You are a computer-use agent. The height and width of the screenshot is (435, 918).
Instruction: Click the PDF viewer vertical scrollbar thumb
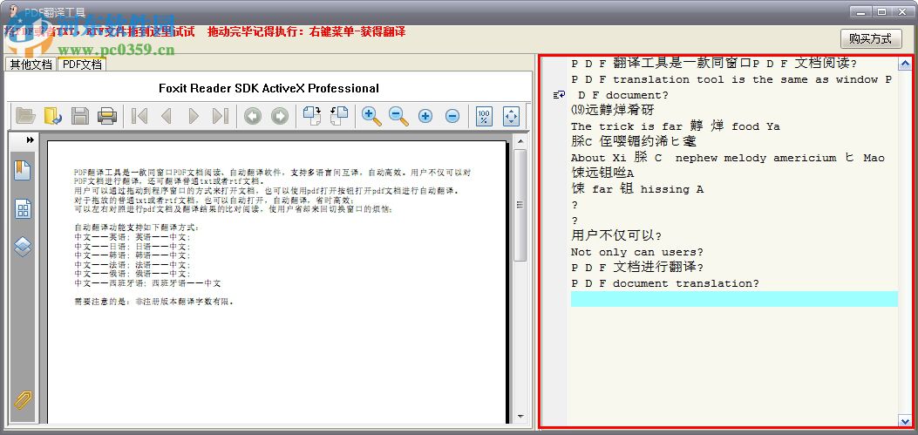(x=520, y=205)
